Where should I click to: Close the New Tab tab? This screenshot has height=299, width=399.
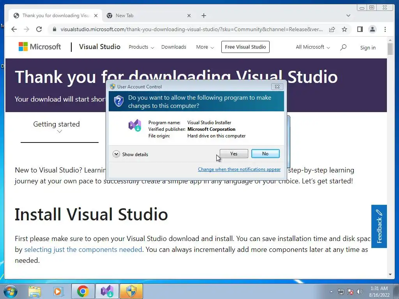(x=189, y=16)
